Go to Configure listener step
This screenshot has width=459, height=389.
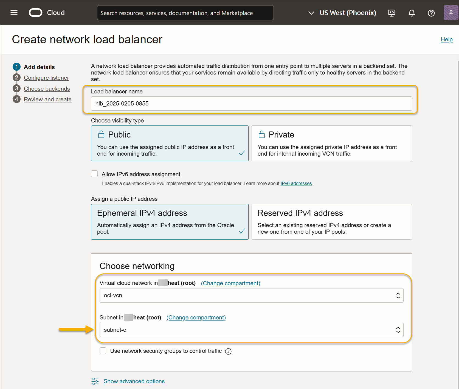point(46,78)
